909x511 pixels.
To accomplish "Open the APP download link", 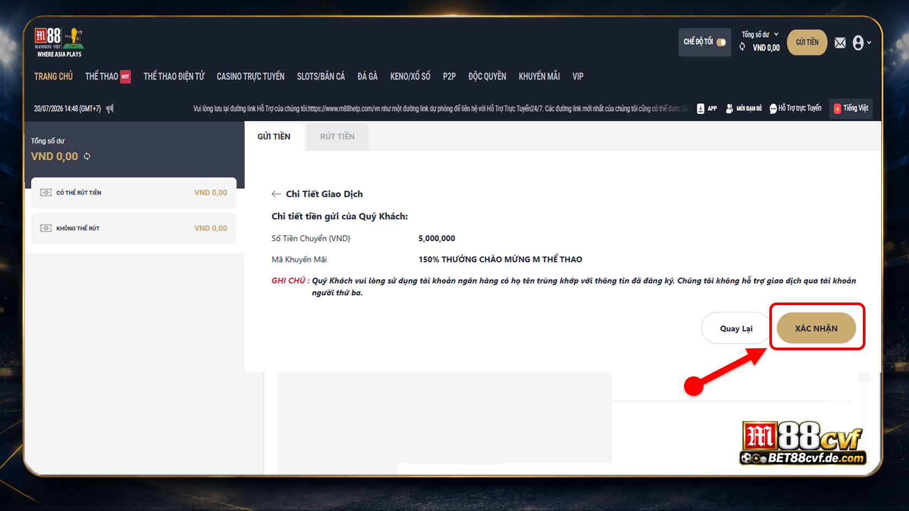I will pos(707,109).
